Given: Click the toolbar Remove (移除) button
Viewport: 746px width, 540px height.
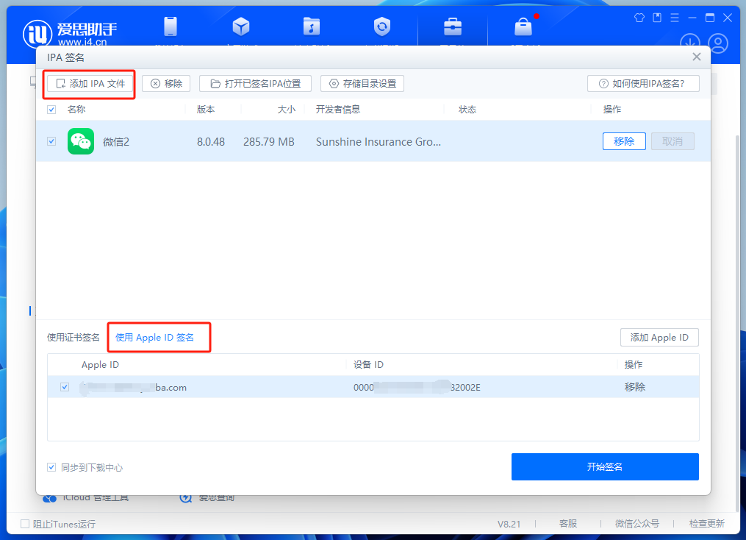Looking at the screenshot, I should tap(166, 84).
